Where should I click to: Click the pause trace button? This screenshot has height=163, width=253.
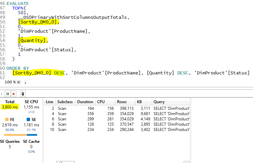[8, 94]
